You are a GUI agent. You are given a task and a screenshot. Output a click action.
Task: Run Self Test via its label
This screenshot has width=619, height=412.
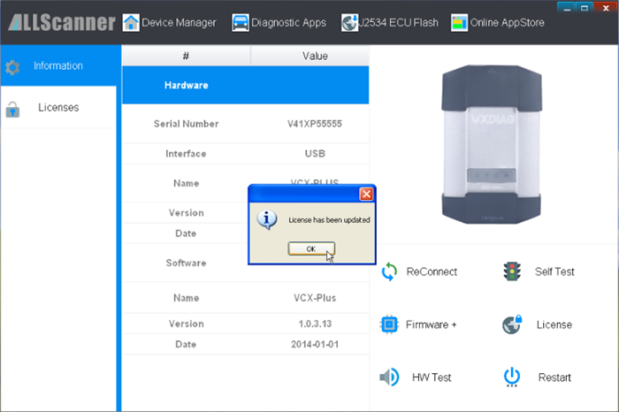pos(554,271)
